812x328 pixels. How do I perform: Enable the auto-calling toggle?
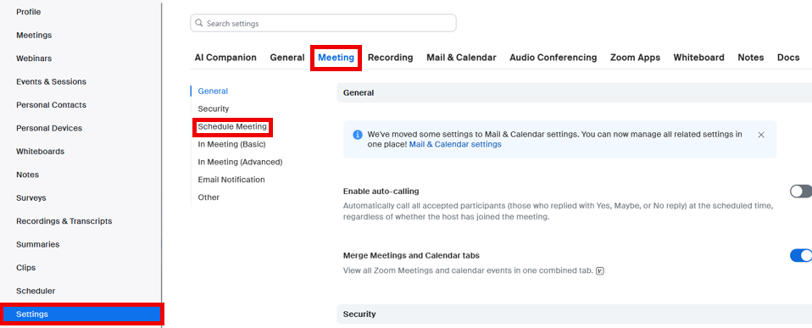[801, 192]
